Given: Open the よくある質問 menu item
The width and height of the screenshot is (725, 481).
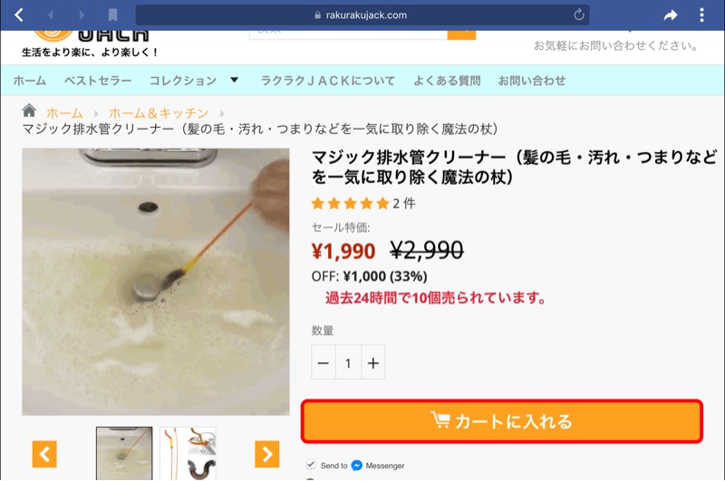Looking at the screenshot, I should [x=447, y=81].
